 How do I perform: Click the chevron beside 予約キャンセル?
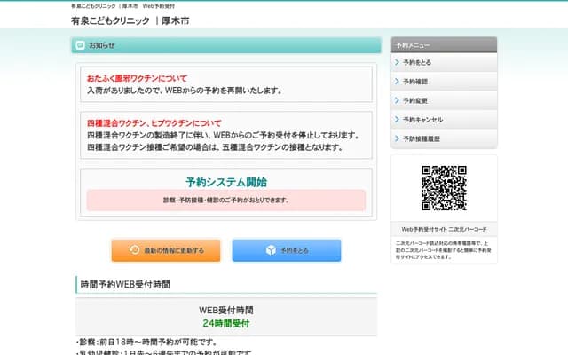[397, 119]
